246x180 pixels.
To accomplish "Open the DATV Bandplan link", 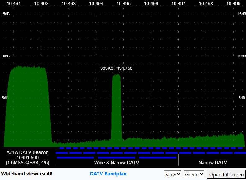I will coord(108,174).
